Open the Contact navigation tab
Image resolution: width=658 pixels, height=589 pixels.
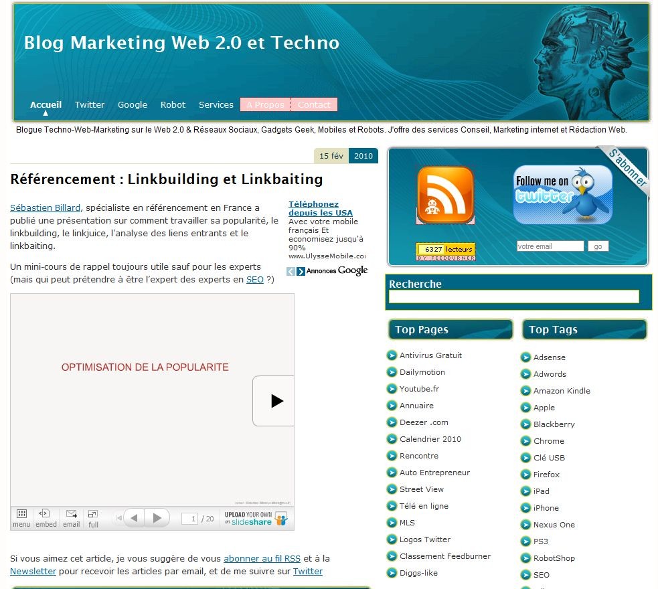click(314, 105)
